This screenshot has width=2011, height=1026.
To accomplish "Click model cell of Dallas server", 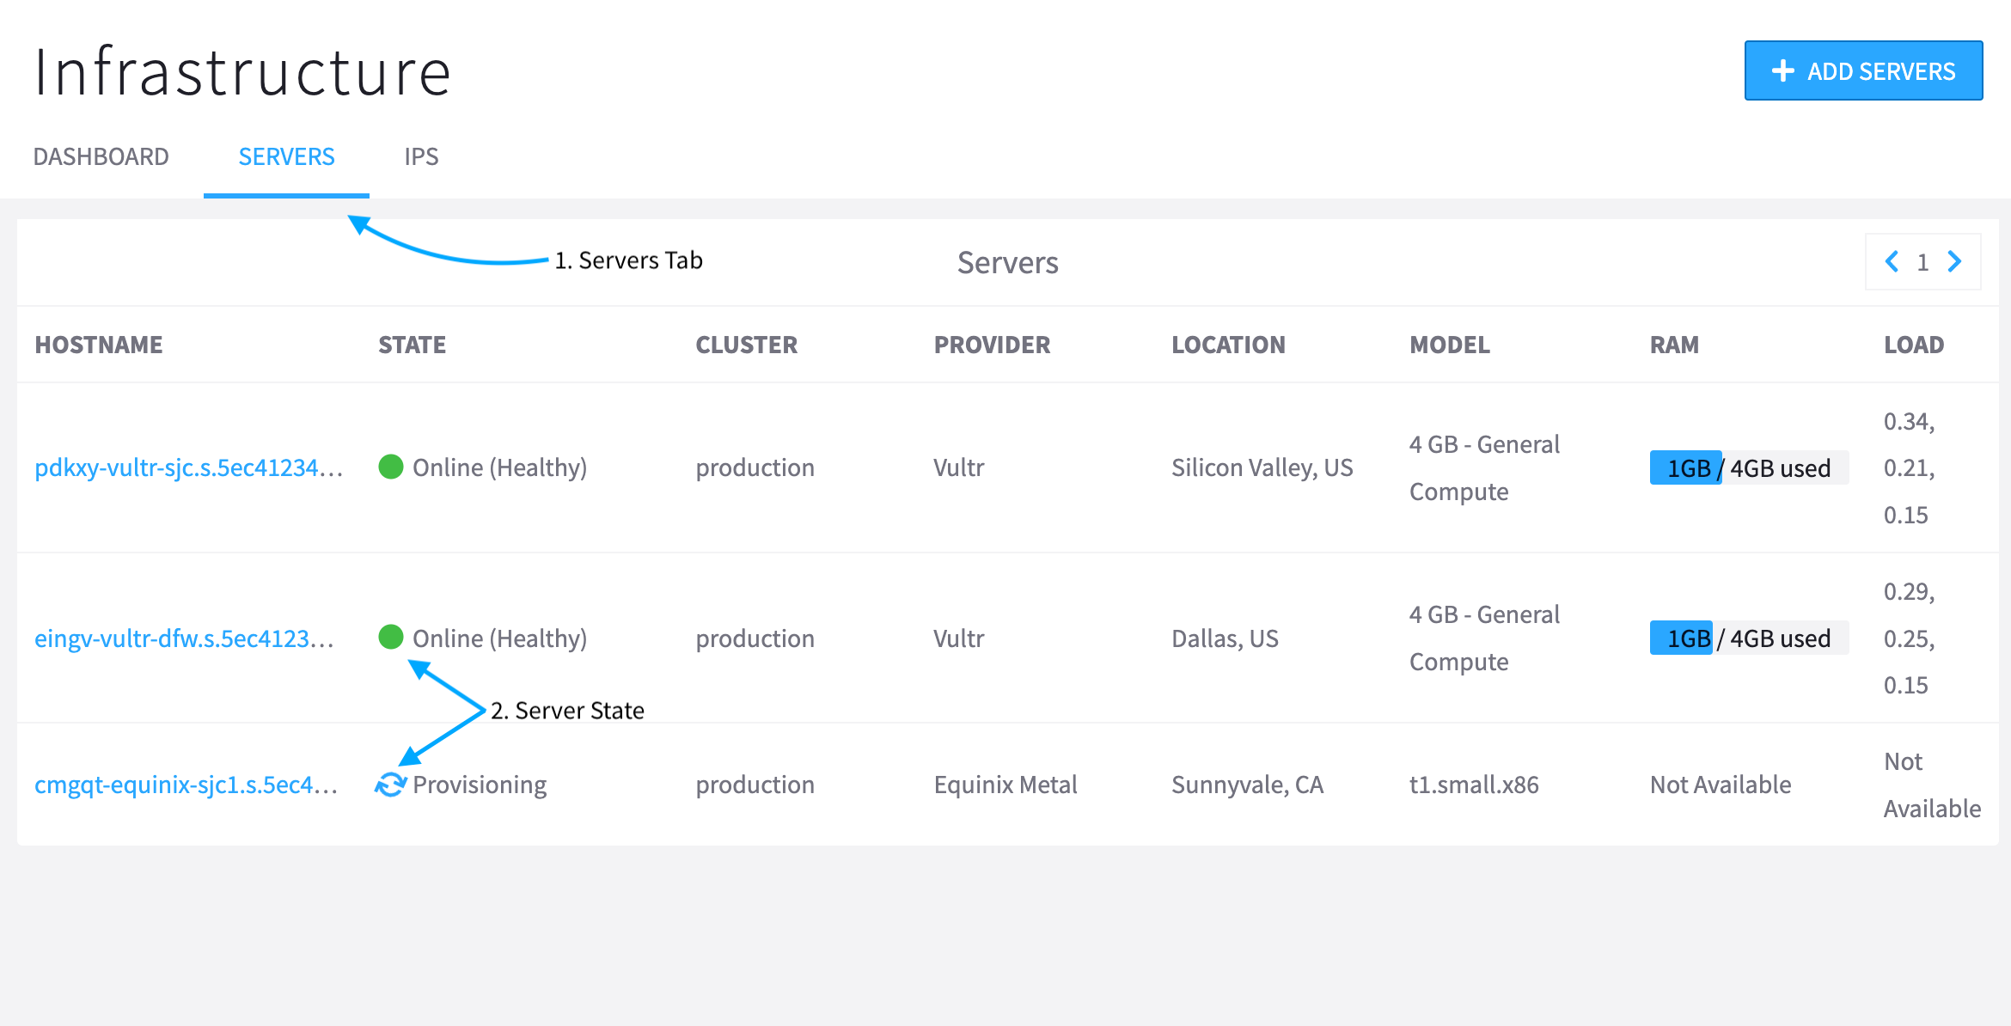I will [x=1484, y=638].
